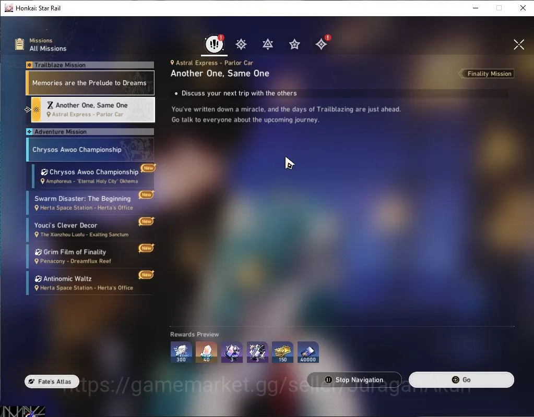Image resolution: width=534 pixels, height=417 pixels.
Task: Click the Missions clipboard icon
Action: [19, 44]
